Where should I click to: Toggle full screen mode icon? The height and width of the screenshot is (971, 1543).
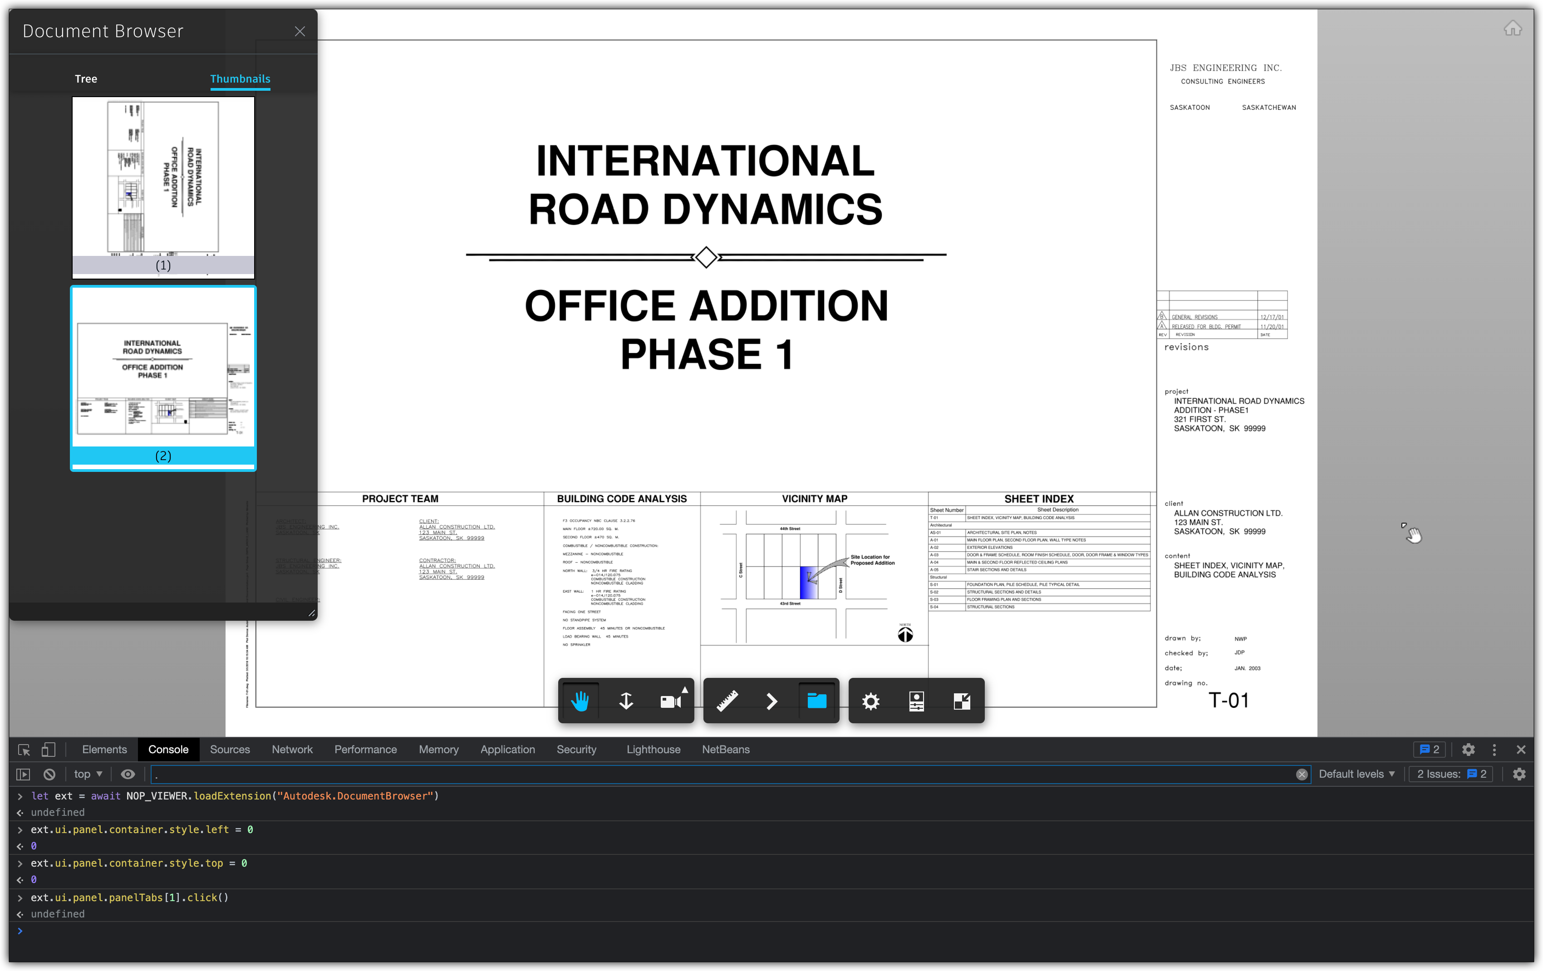tap(962, 701)
